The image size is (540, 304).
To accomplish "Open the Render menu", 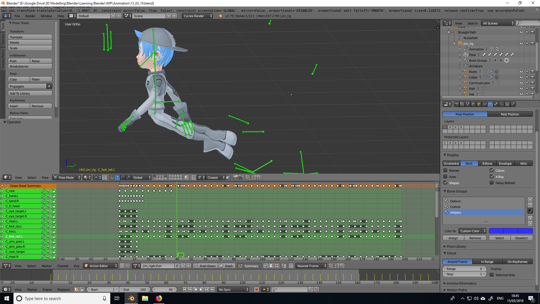I will (30, 16).
